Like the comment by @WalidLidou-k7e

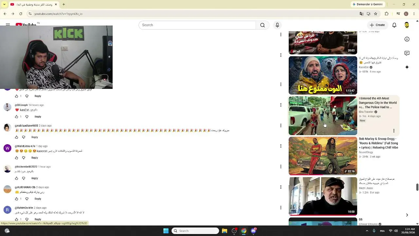[16, 158]
